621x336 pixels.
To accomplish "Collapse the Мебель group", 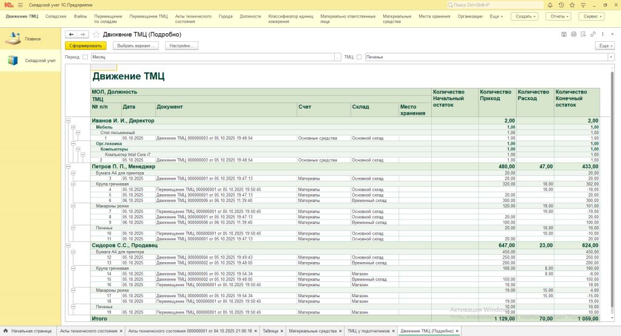I will click(x=73, y=127).
